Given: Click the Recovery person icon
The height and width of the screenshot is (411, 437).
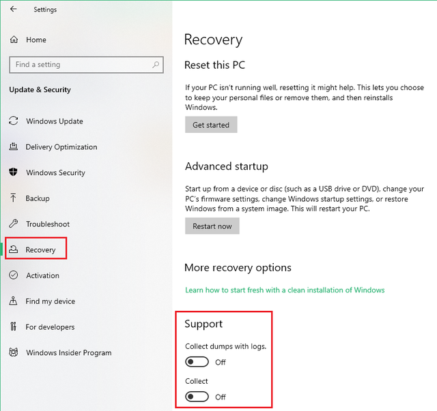Looking at the screenshot, I should coord(13,249).
